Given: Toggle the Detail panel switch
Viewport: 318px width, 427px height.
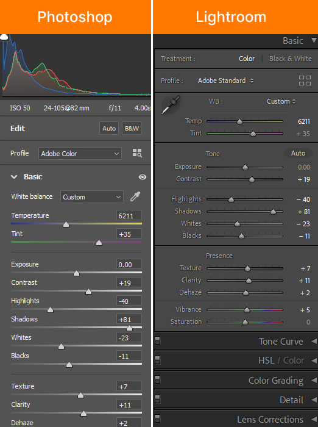Looking at the screenshot, I should (158, 399).
